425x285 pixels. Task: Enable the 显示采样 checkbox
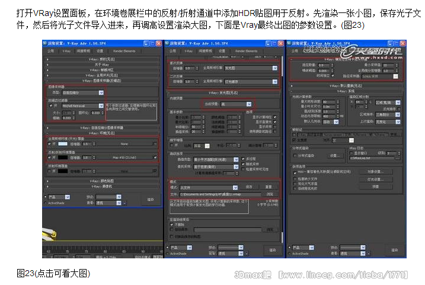pos(275,127)
